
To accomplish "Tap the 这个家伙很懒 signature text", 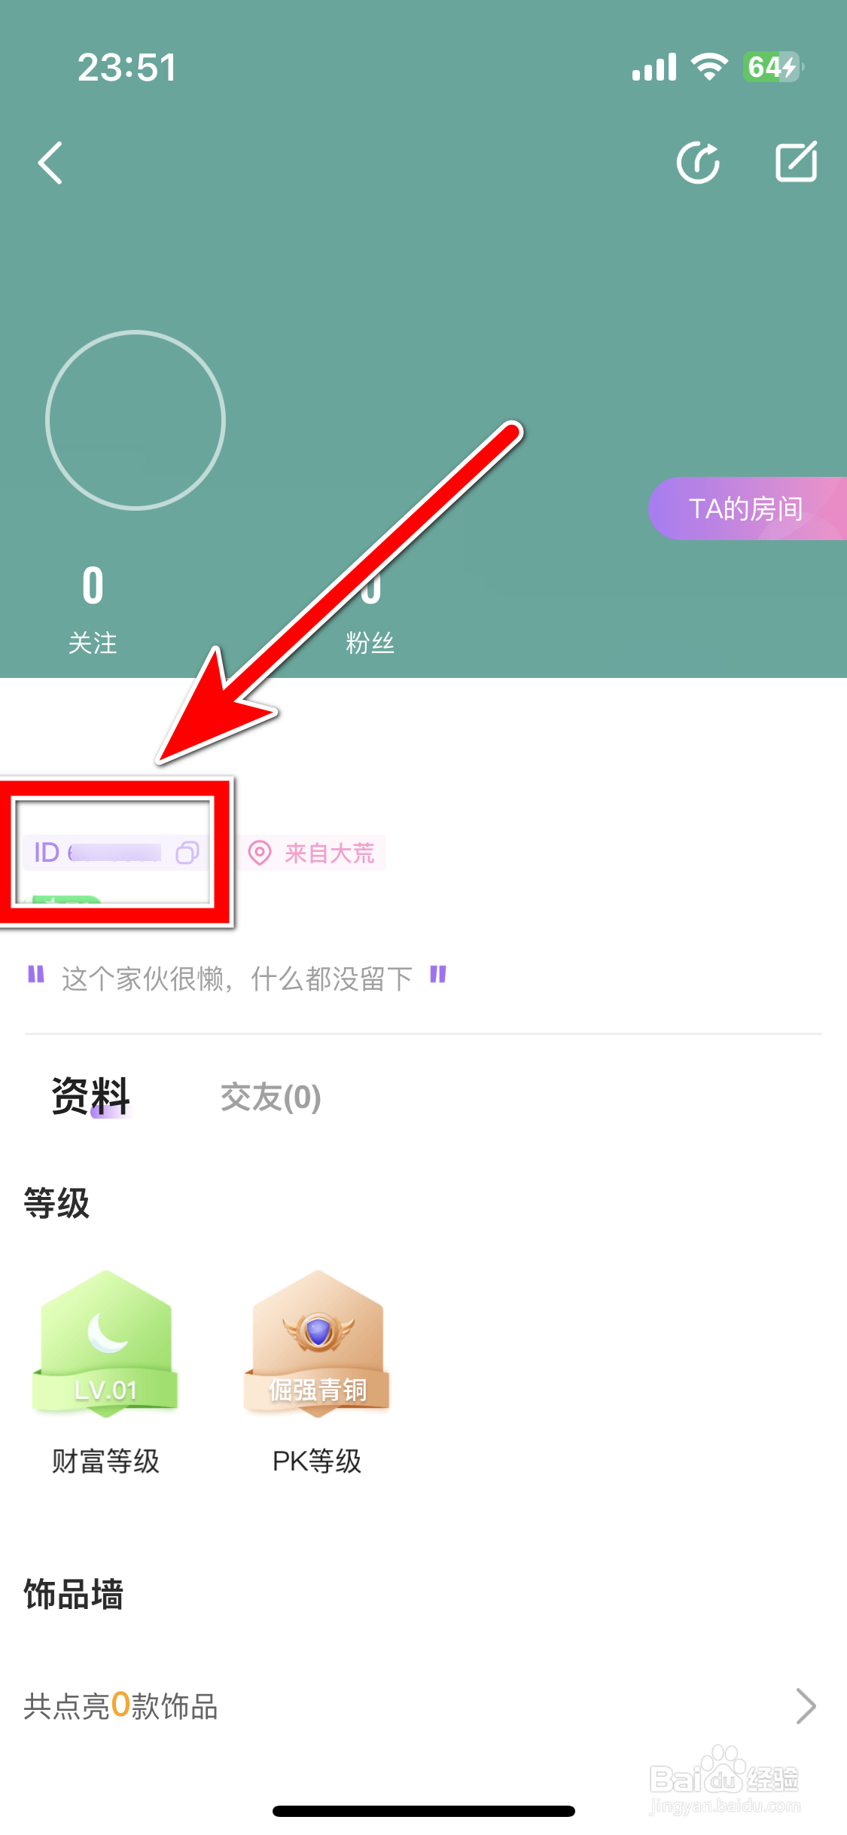I will [x=237, y=979].
